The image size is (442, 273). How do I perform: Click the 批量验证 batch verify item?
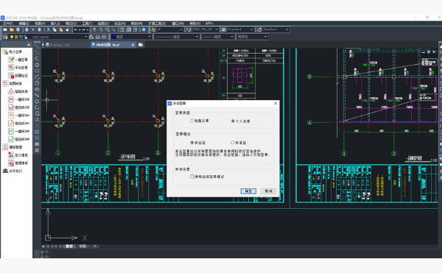pyautogui.click(x=18, y=76)
